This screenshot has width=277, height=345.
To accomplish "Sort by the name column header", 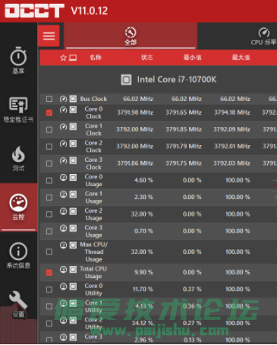I will pos(96,58).
